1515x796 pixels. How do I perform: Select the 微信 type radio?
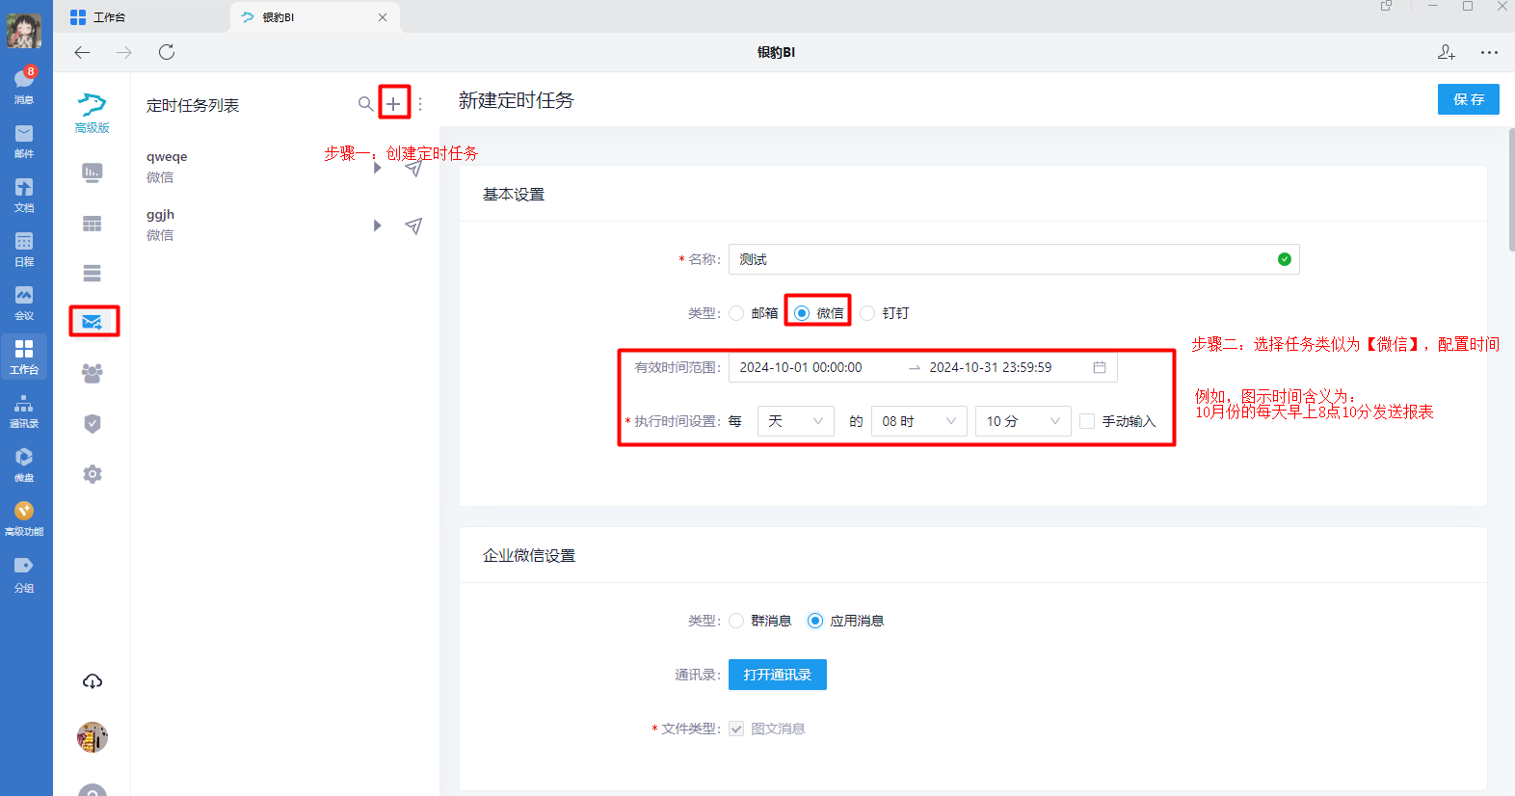click(x=802, y=313)
